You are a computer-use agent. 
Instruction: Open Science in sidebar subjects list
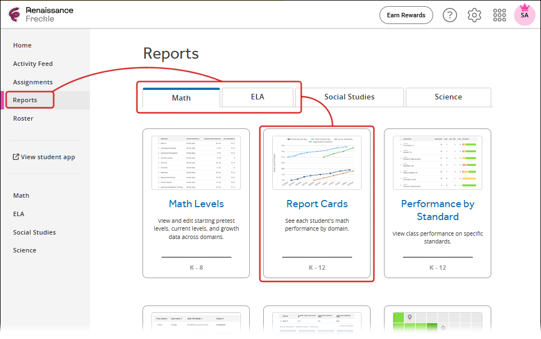[x=25, y=250]
